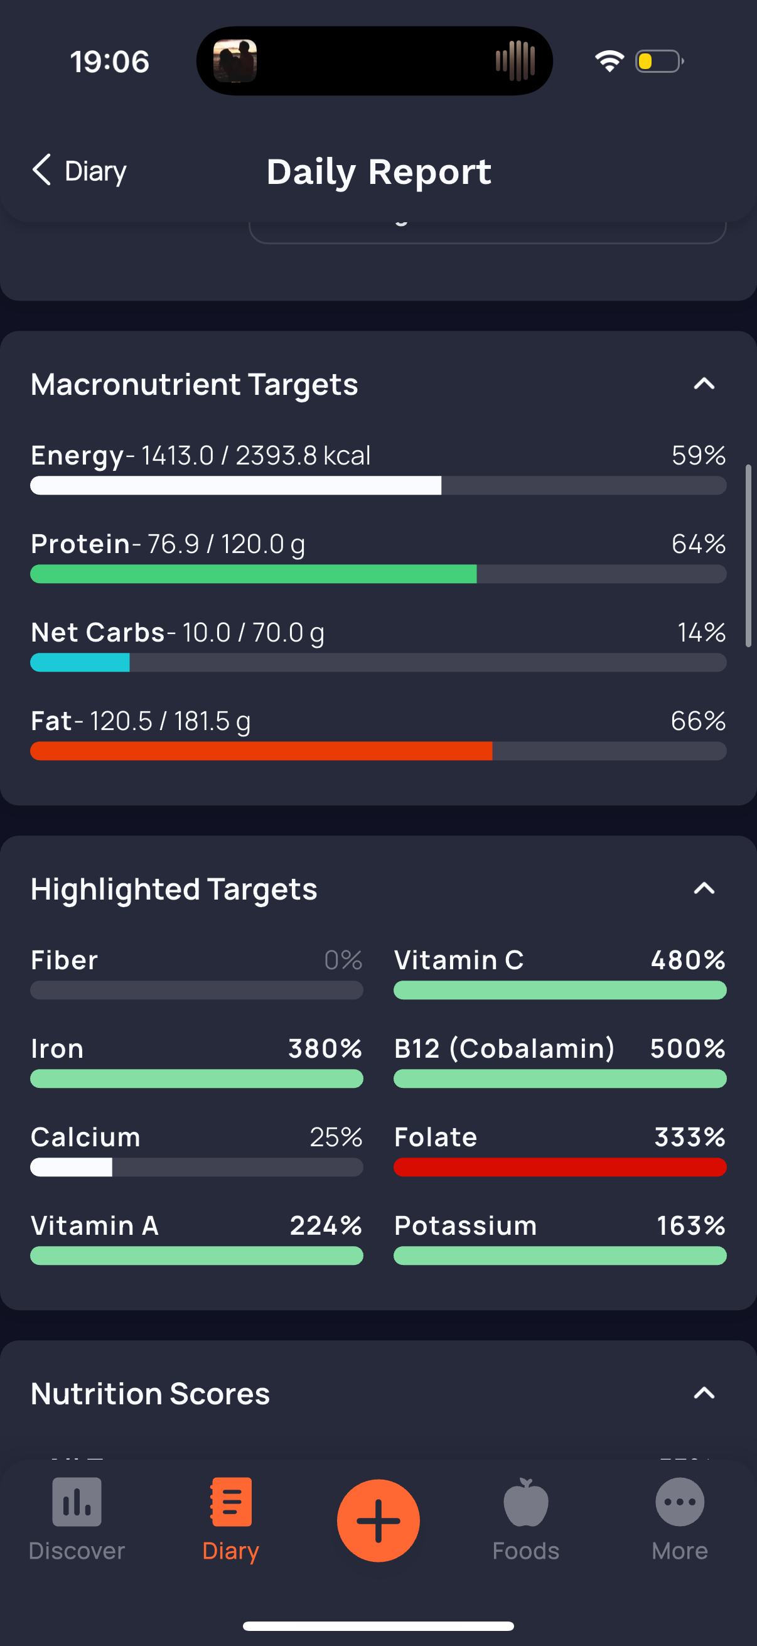Tap the now-playing thumbnail in Dynamic Island

tap(235, 61)
